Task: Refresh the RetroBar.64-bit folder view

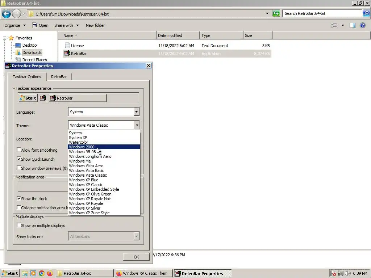Action: click(276, 13)
